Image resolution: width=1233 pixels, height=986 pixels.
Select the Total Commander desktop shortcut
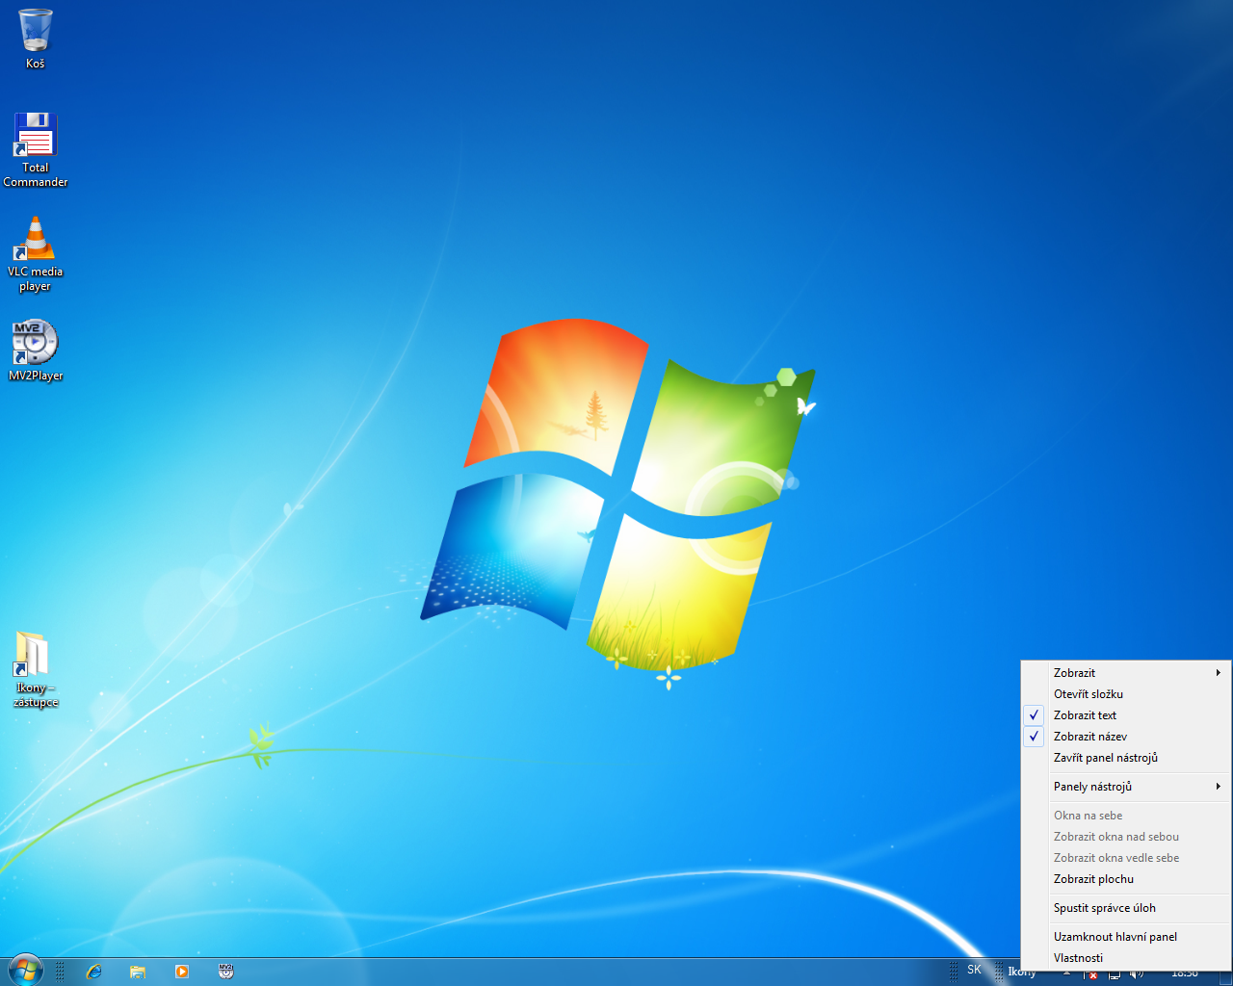click(35, 136)
